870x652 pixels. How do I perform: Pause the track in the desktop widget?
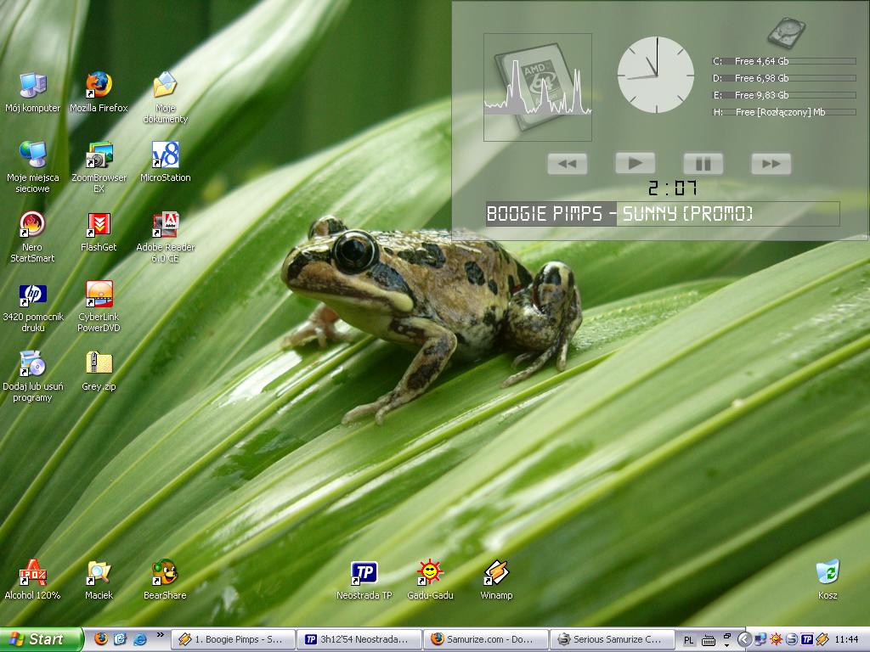coord(703,163)
